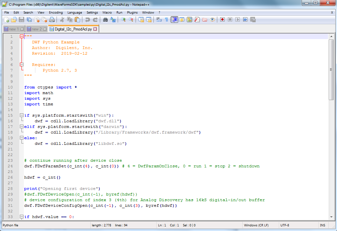Click the UTF-8 encoding in status bar
The image size is (337, 231).
[284, 225]
